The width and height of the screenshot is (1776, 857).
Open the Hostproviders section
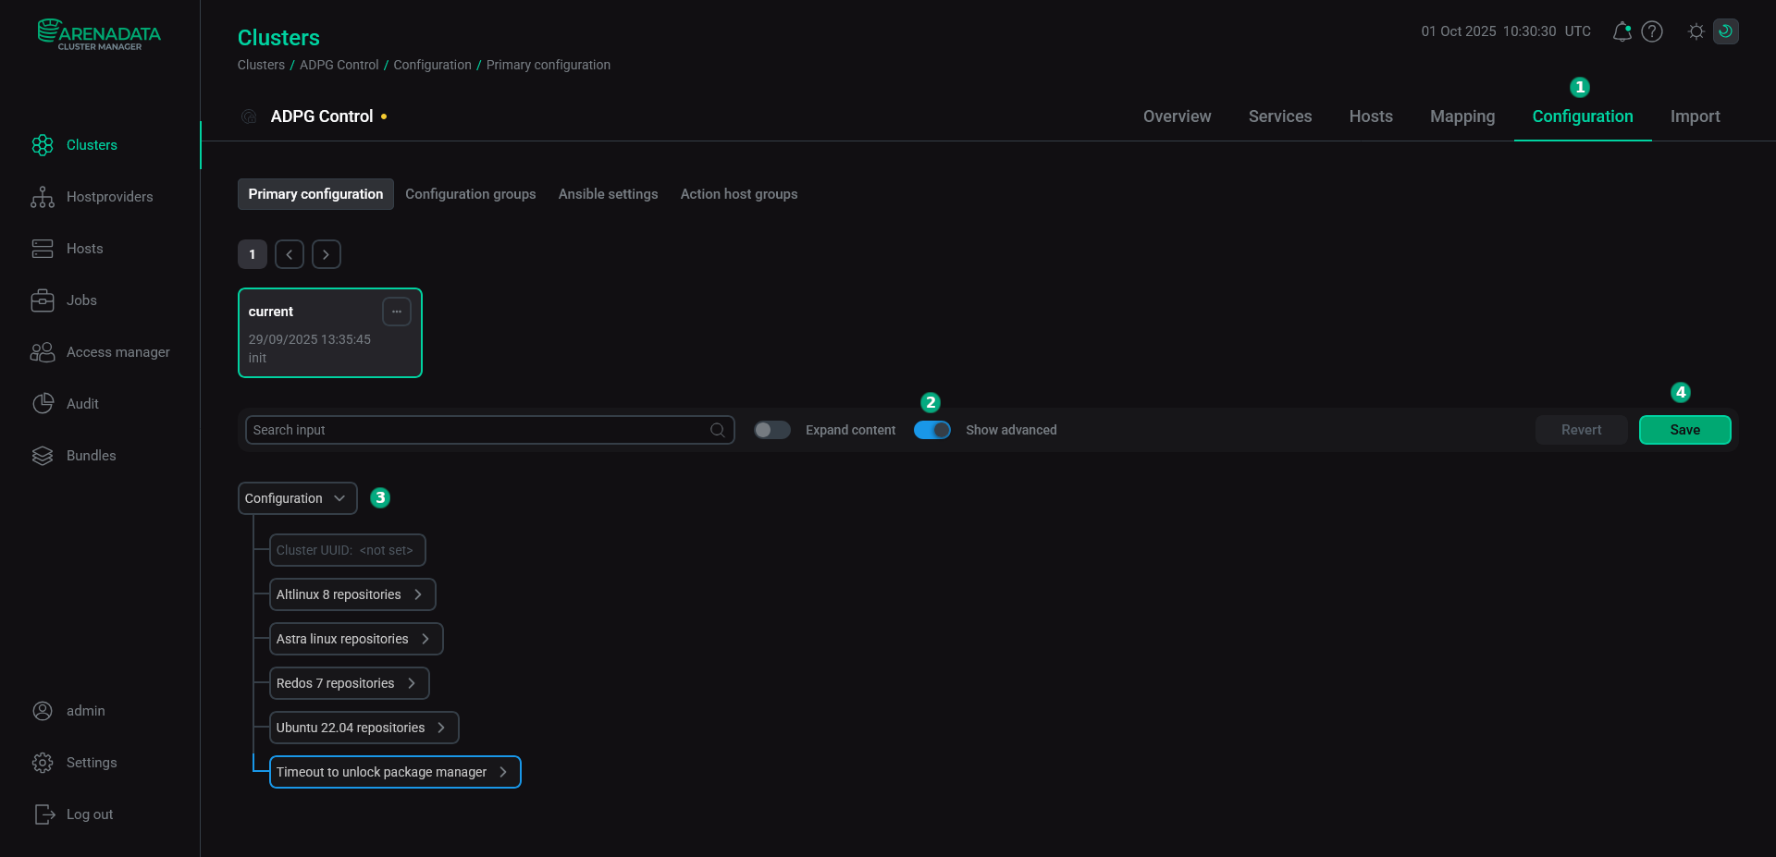[109, 196]
